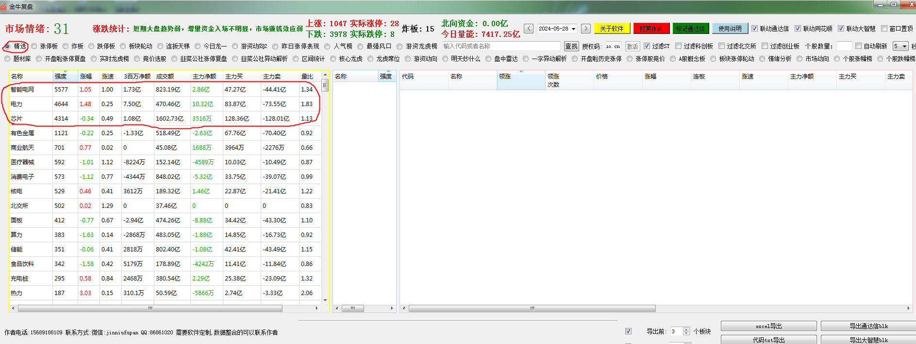Click the 导出通达信blk button
Viewport: 916px width, 344px height.
[868, 326]
